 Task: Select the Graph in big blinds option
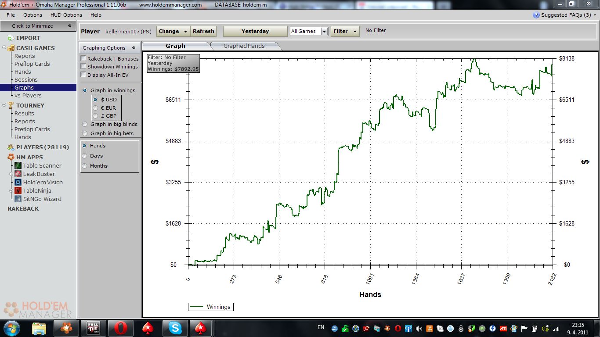pyautogui.click(x=85, y=124)
